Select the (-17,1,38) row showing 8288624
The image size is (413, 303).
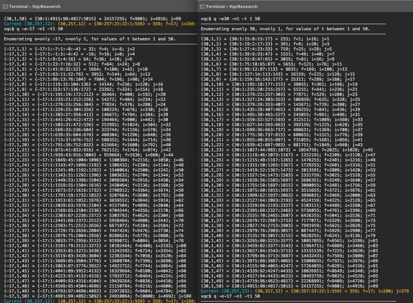click(93, 235)
